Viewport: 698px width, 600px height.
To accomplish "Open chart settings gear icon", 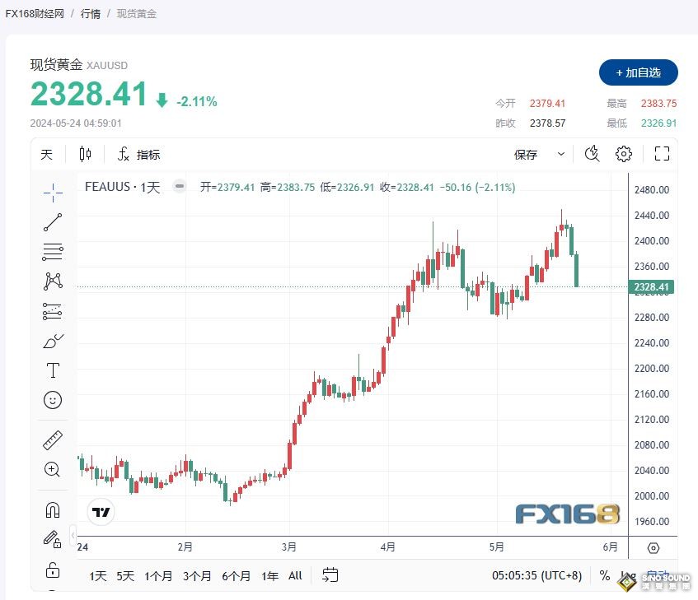I will point(624,154).
